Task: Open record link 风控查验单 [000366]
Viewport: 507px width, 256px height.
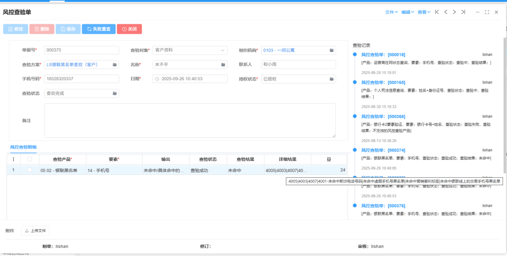Action: coord(383,116)
